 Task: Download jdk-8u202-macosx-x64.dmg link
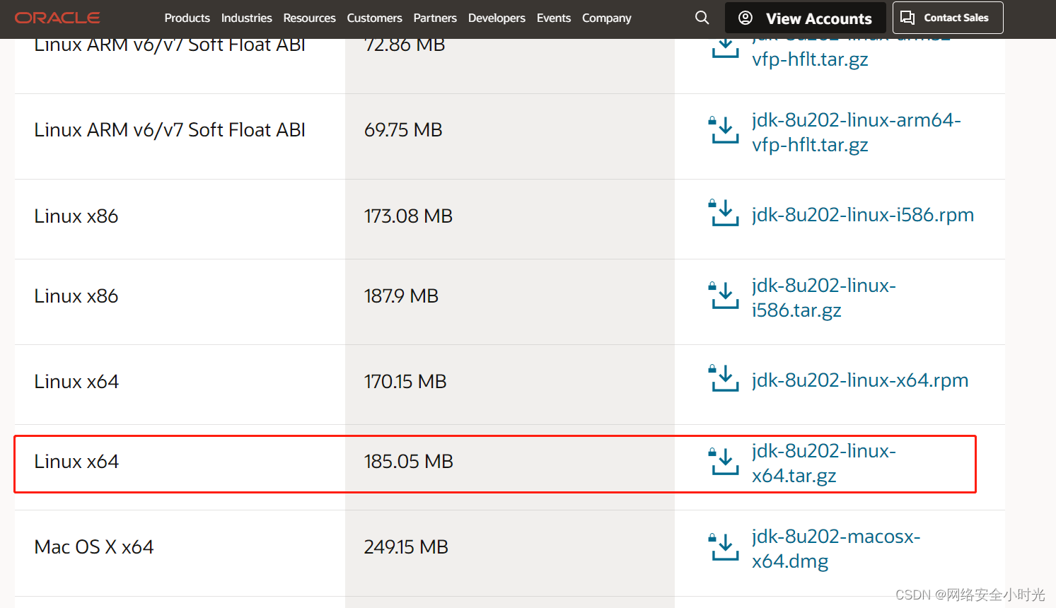836,549
